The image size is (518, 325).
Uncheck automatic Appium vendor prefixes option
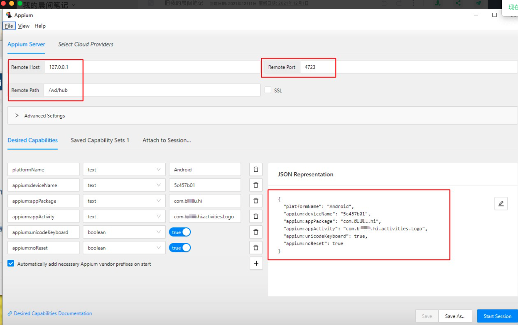coord(10,263)
